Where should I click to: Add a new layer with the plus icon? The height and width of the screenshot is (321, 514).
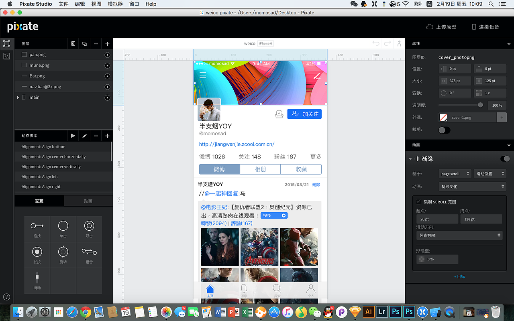(107, 43)
